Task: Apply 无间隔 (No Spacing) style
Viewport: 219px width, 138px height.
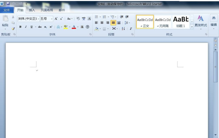Action: pyautogui.click(x=163, y=22)
